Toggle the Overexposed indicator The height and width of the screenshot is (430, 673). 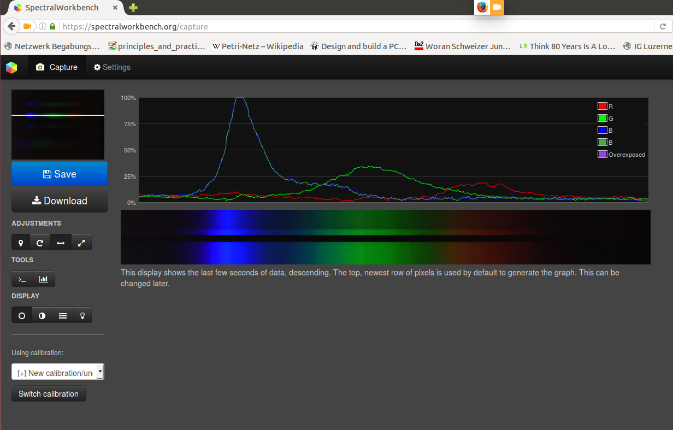(603, 154)
